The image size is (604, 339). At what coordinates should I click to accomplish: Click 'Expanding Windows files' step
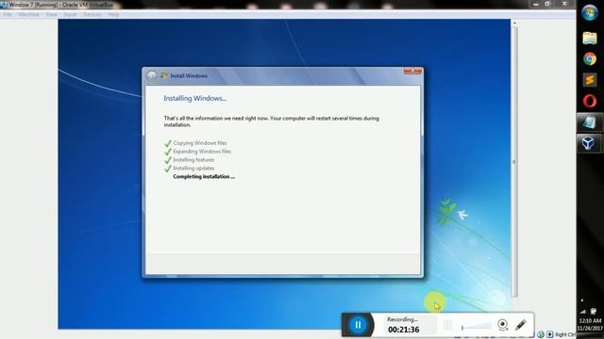[202, 152]
